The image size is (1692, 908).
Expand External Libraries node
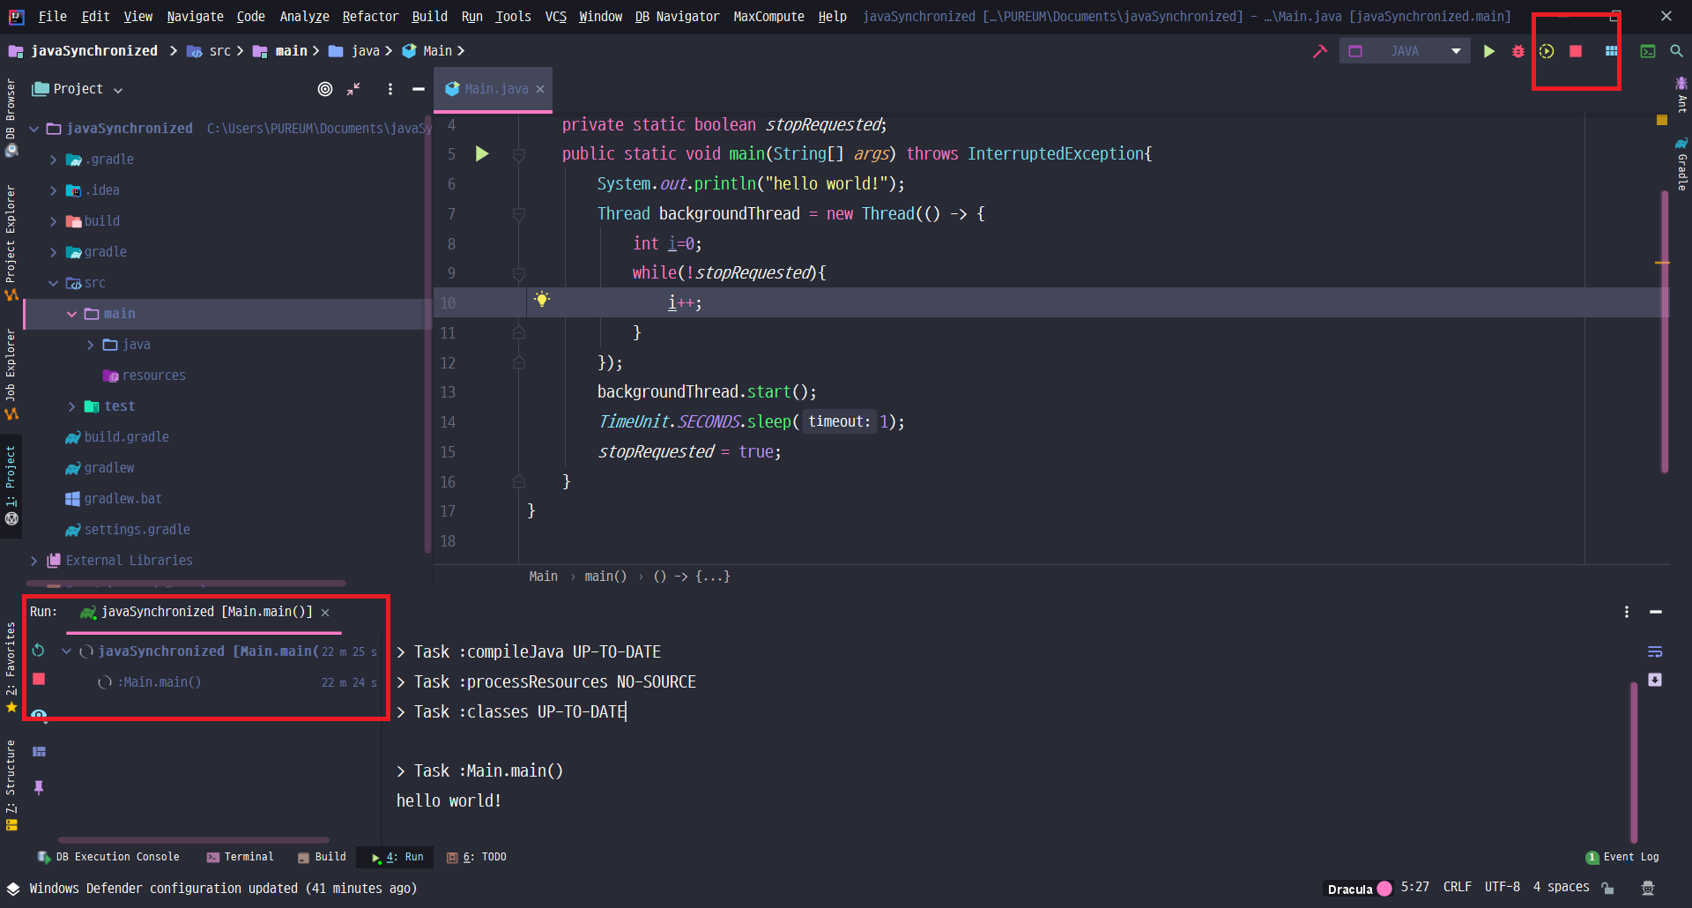tap(34, 561)
